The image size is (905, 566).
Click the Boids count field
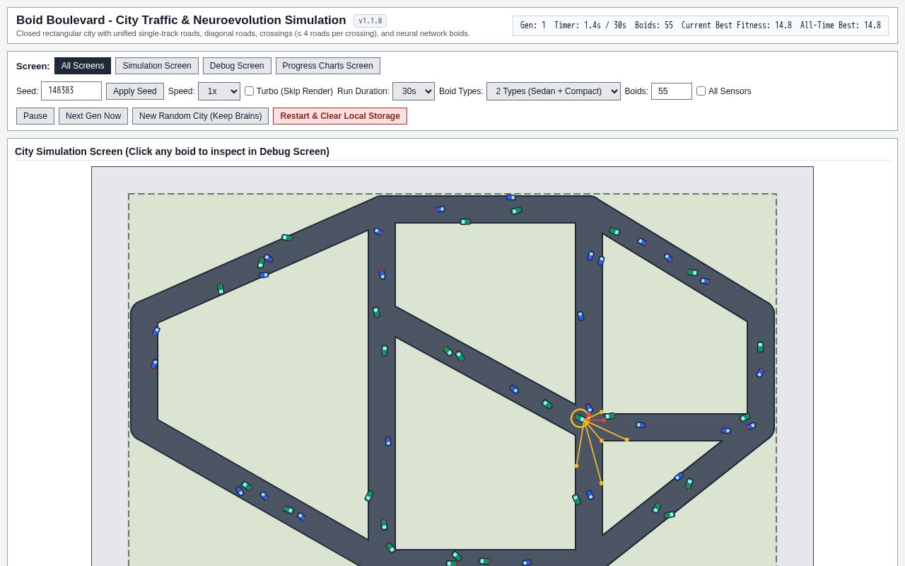[x=672, y=91]
